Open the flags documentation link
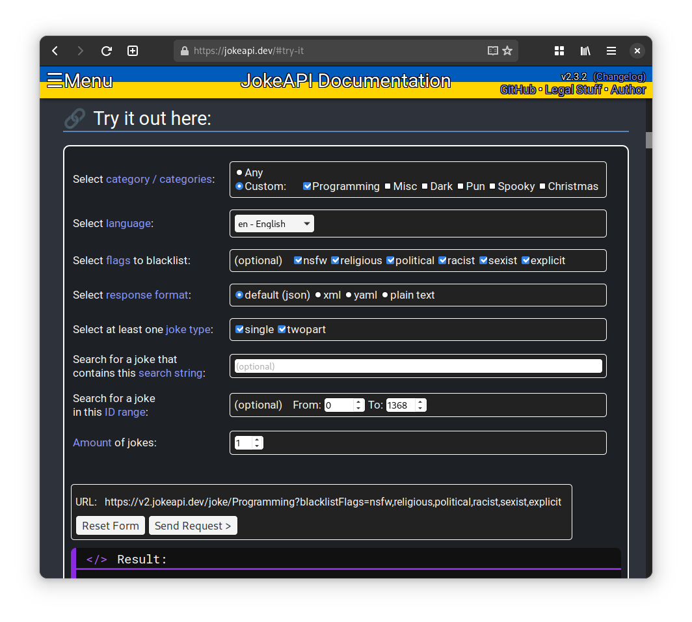692x622 pixels. click(x=118, y=260)
